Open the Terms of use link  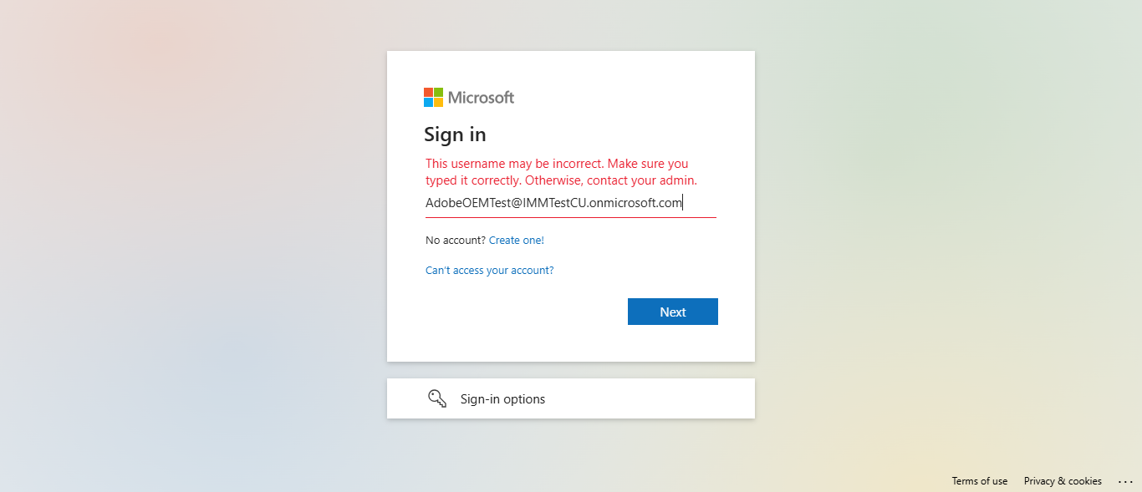[x=979, y=481]
